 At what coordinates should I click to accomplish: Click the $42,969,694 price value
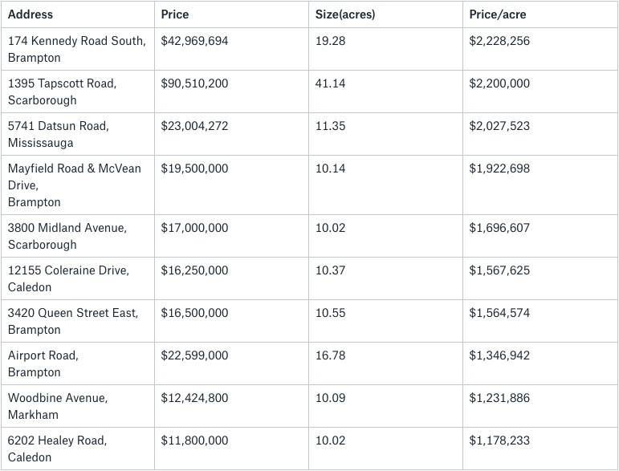tap(194, 40)
